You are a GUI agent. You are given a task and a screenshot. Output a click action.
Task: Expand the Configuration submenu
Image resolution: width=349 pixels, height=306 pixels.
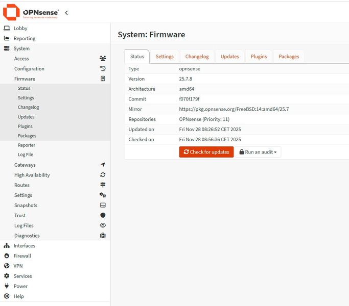click(x=55, y=68)
